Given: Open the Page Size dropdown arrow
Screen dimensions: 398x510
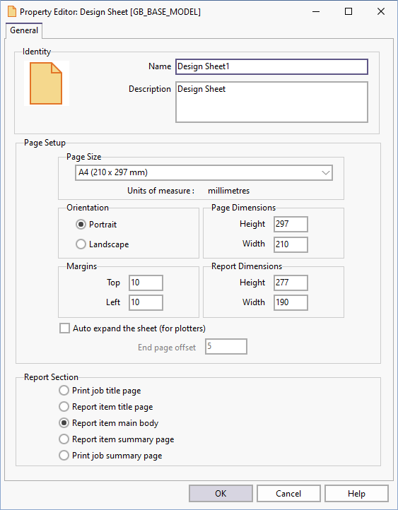Looking at the screenshot, I should pyautogui.click(x=325, y=173).
